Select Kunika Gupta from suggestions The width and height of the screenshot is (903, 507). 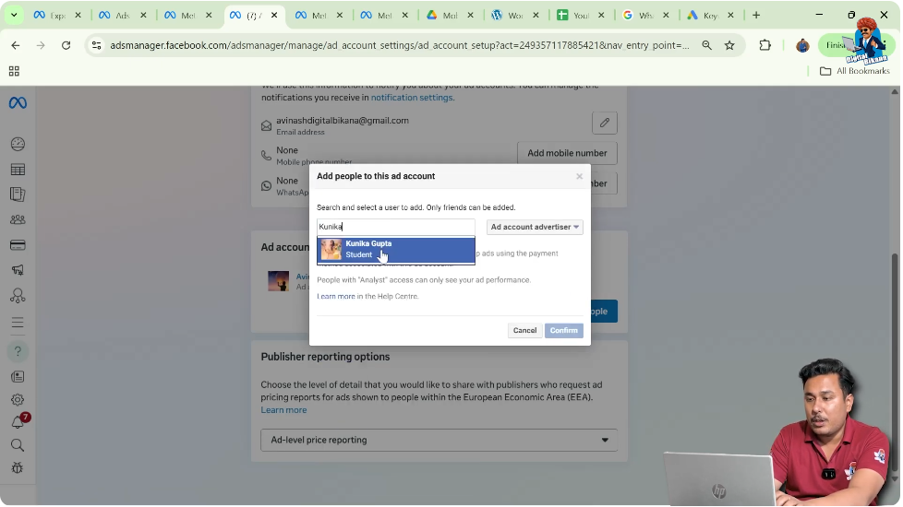[396, 250]
